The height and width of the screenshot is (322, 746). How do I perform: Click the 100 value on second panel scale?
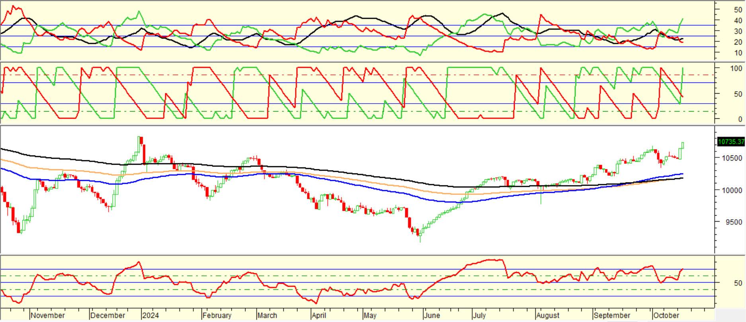click(x=736, y=69)
